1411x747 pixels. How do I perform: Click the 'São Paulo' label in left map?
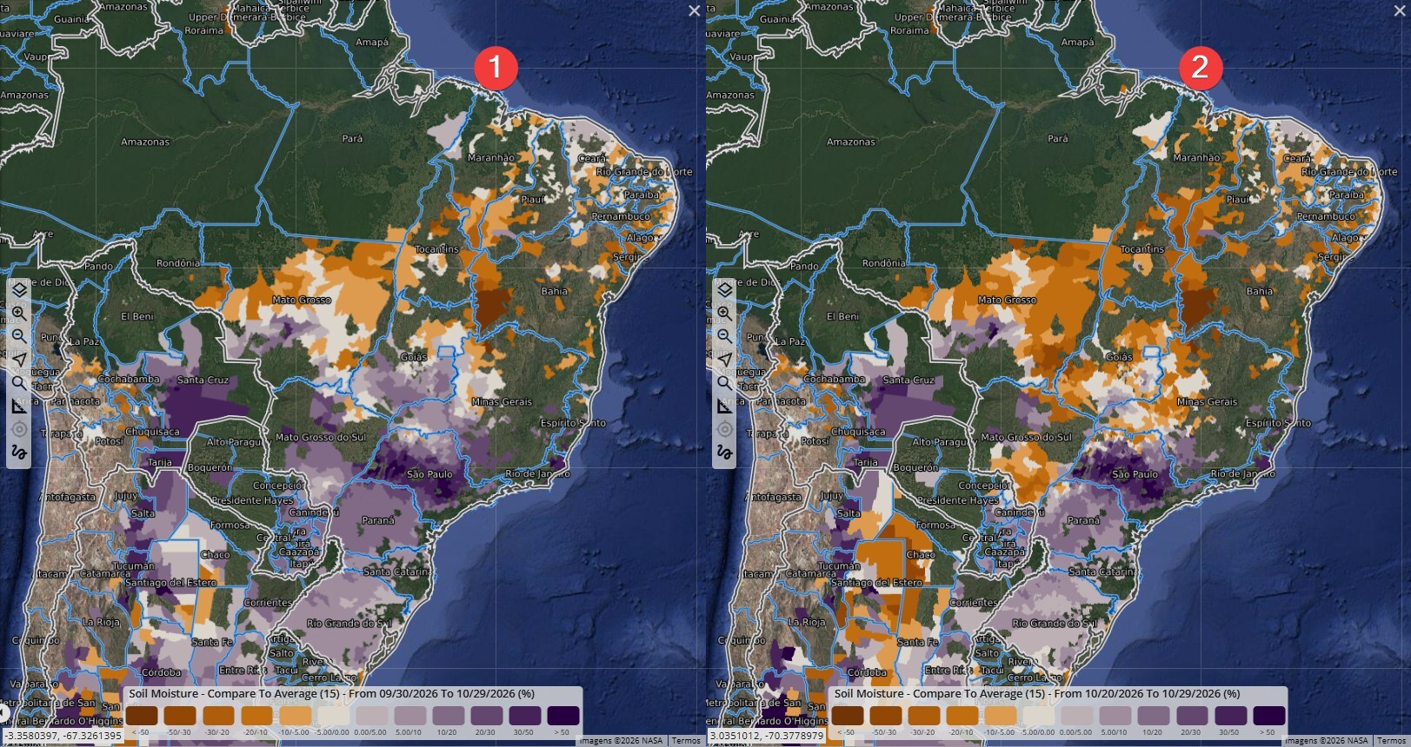429,474
